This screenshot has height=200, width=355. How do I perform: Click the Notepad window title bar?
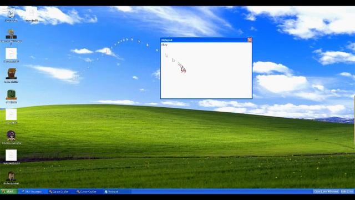click(x=204, y=40)
